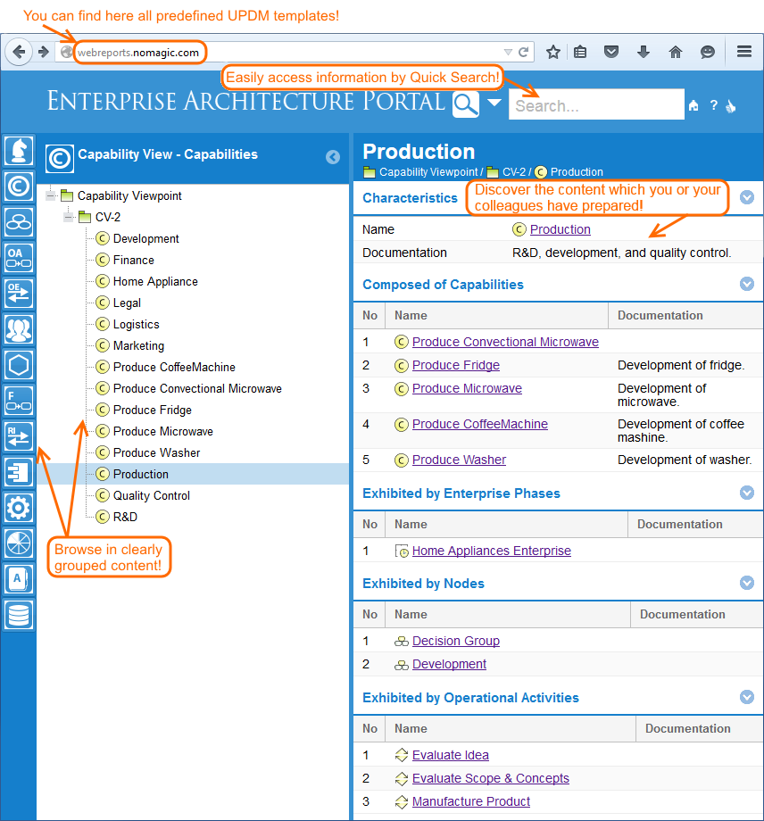Image resolution: width=764 pixels, height=821 pixels.
Task: Select Home Appliance in the tree
Action: [x=155, y=282]
